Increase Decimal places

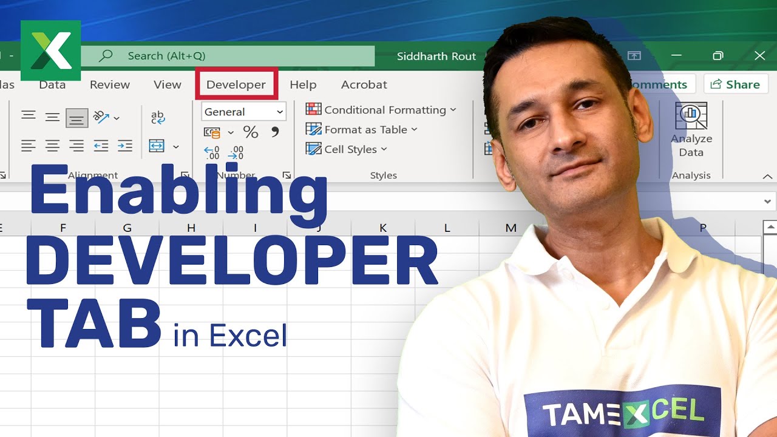[212, 152]
